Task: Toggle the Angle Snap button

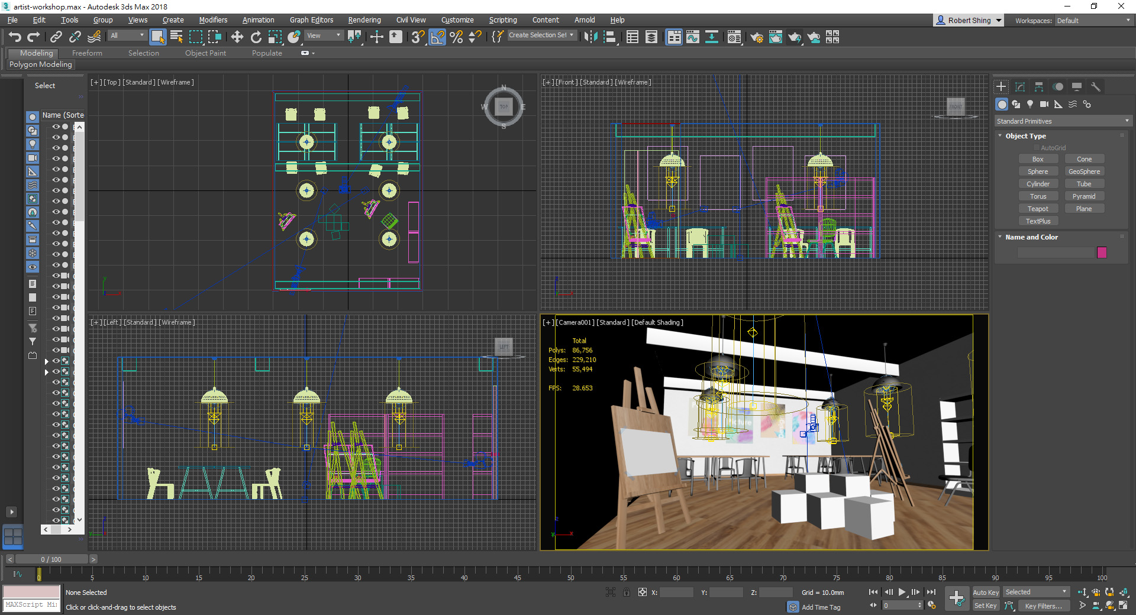Action: coord(437,37)
